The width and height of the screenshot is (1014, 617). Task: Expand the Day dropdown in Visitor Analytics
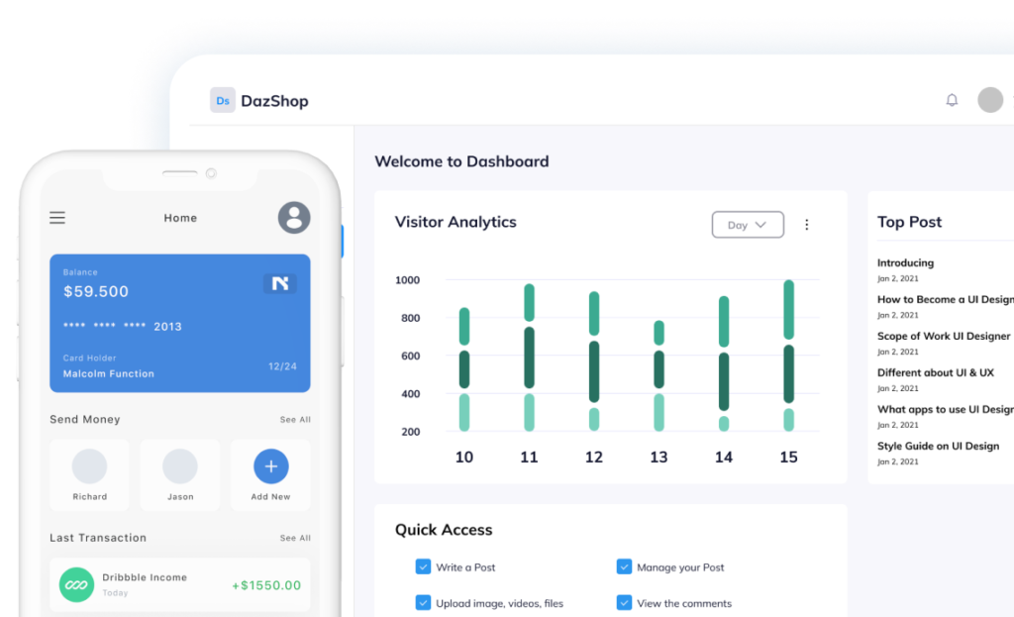tap(748, 225)
